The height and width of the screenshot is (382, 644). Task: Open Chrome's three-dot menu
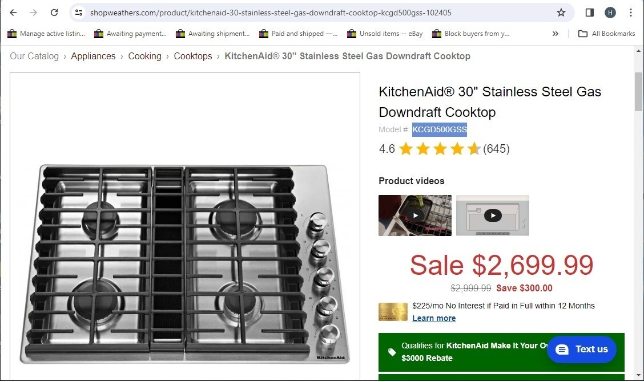(631, 12)
